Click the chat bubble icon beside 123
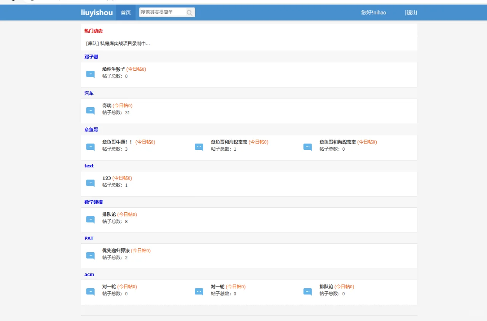The height and width of the screenshot is (321, 487). 90,183
